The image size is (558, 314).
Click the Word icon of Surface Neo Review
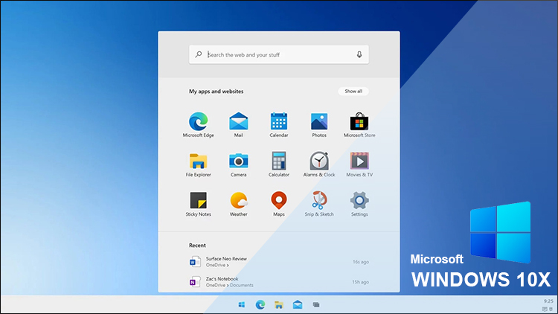(195, 262)
